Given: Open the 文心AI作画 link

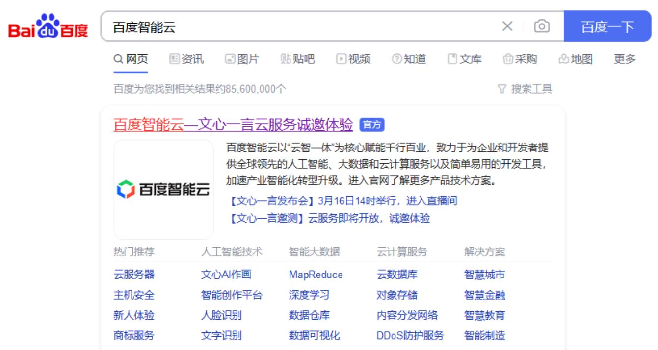Looking at the screenshot, I should point(226,275).
